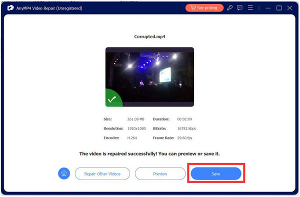Click the 16782 kbps bitrate value

pyautogui.click(x=186, y=128)
